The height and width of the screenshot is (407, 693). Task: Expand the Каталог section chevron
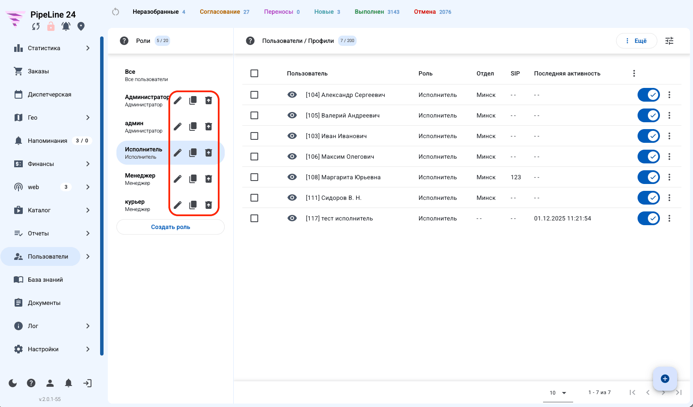click(88, 210)
